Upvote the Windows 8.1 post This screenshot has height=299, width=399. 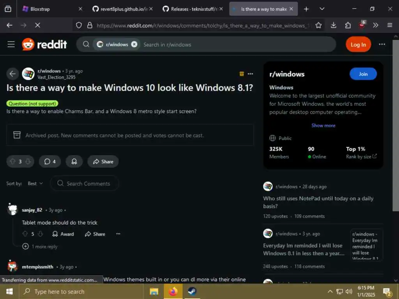(12, 162)
